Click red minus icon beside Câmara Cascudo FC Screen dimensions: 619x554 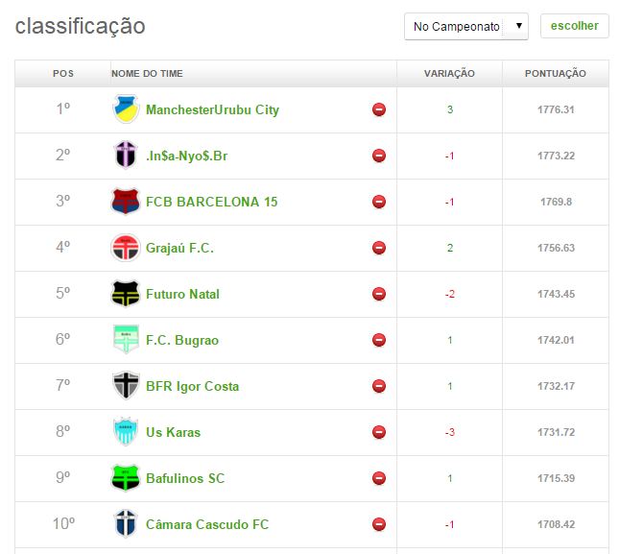click(379, 524)
